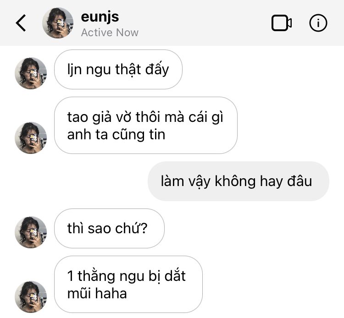Start a video call with eunjs
The width and height of the screenshot is (344, 318).
pos(282,23)
